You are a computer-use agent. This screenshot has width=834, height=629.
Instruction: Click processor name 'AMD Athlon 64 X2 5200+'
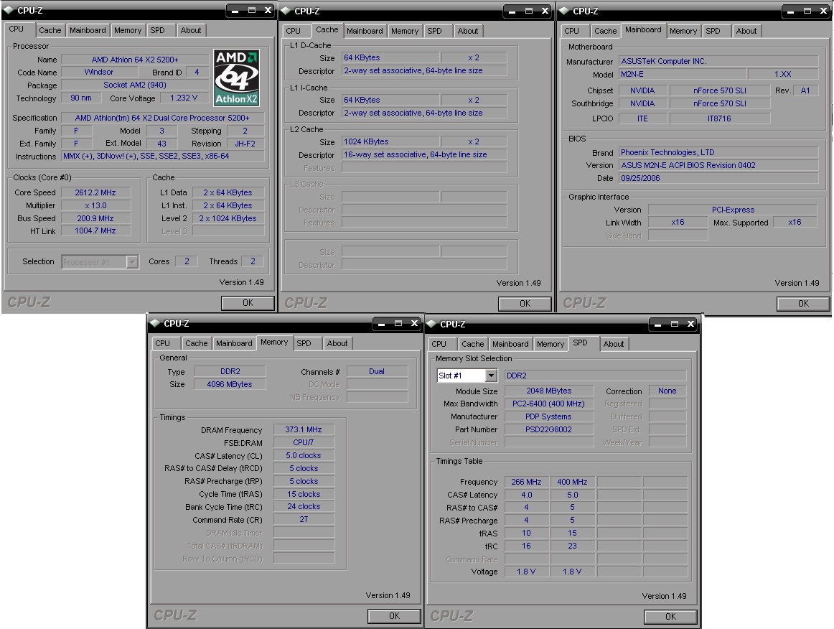tap(134, 60)
